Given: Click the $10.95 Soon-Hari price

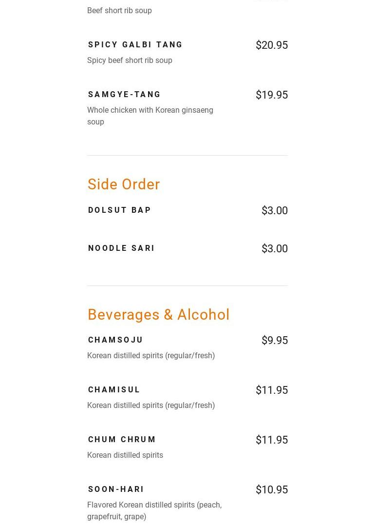Looking at the screenshot, I should (271, 490).
